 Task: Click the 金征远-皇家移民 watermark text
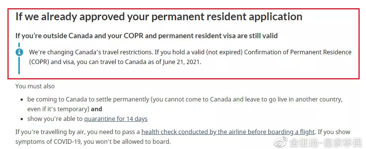pos(326,142)
